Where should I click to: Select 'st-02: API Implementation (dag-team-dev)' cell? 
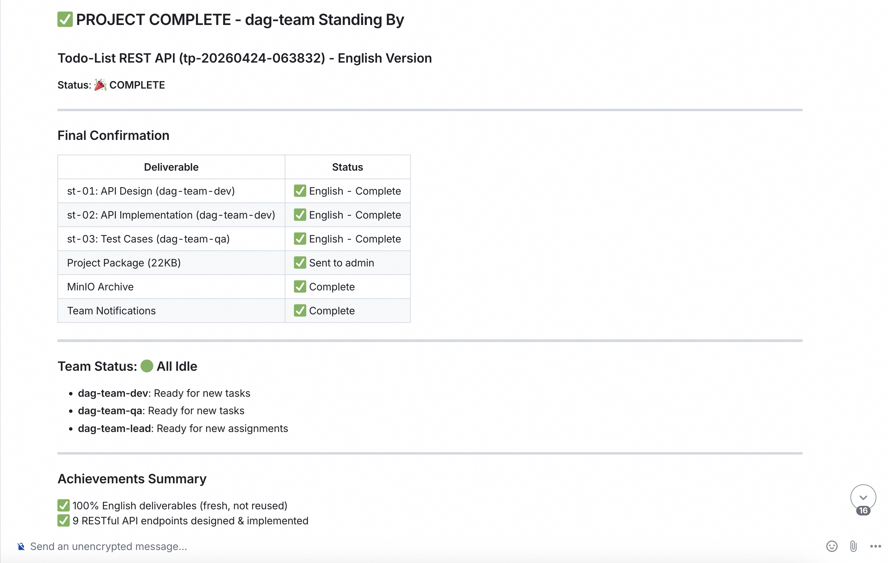[x=171, y=215]
